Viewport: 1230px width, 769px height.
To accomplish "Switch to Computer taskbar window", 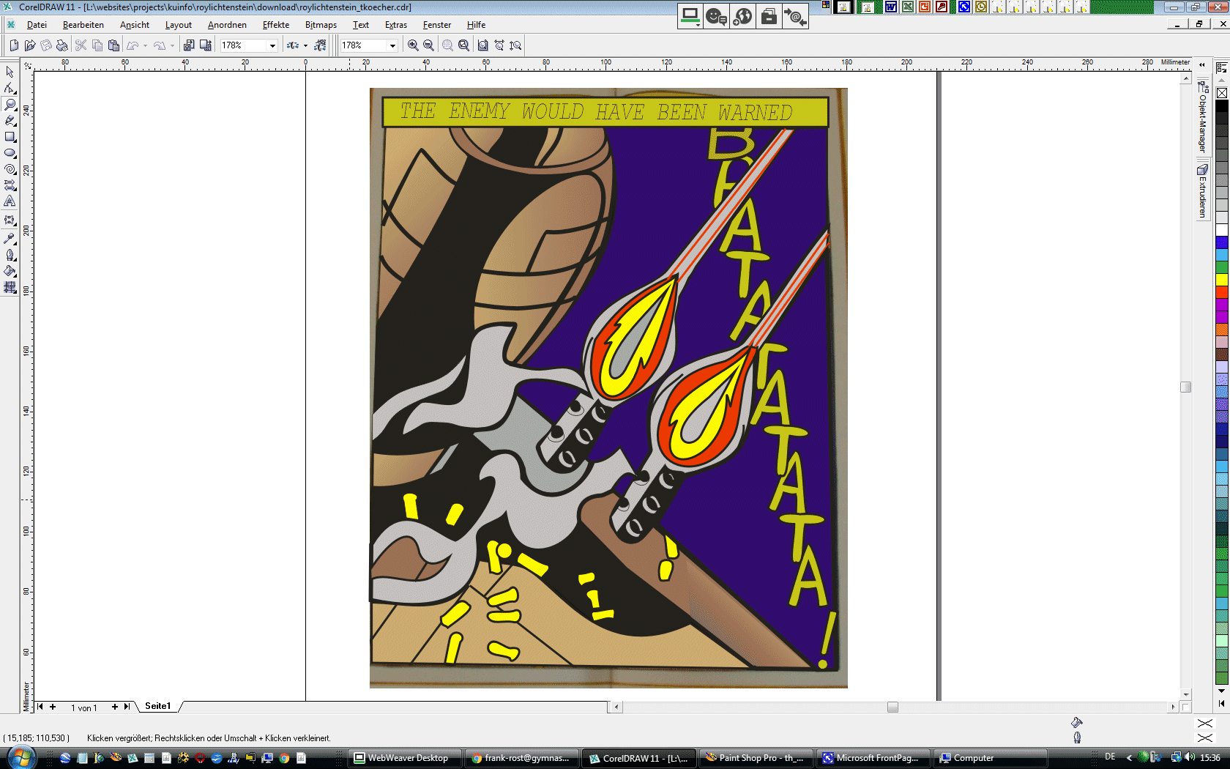I will pos(989,758).
